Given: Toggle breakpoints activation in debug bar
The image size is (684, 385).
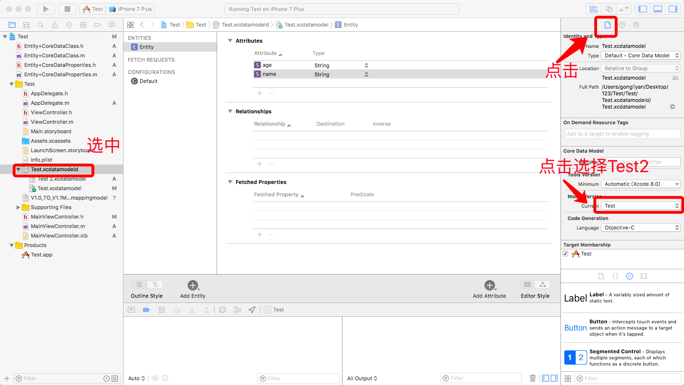Looking at the screenshot, I should [146, 310].
